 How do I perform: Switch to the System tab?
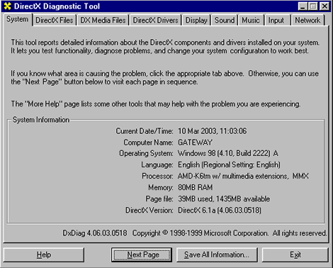click(18, 19)
